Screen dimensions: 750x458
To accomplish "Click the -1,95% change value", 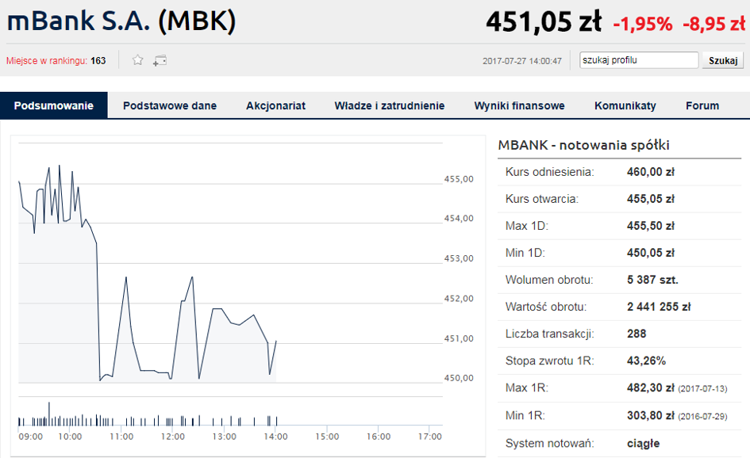I will 642,24.
